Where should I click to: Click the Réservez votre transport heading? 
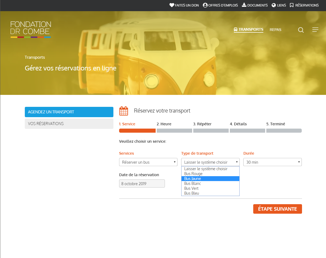(x=162, y=111)
